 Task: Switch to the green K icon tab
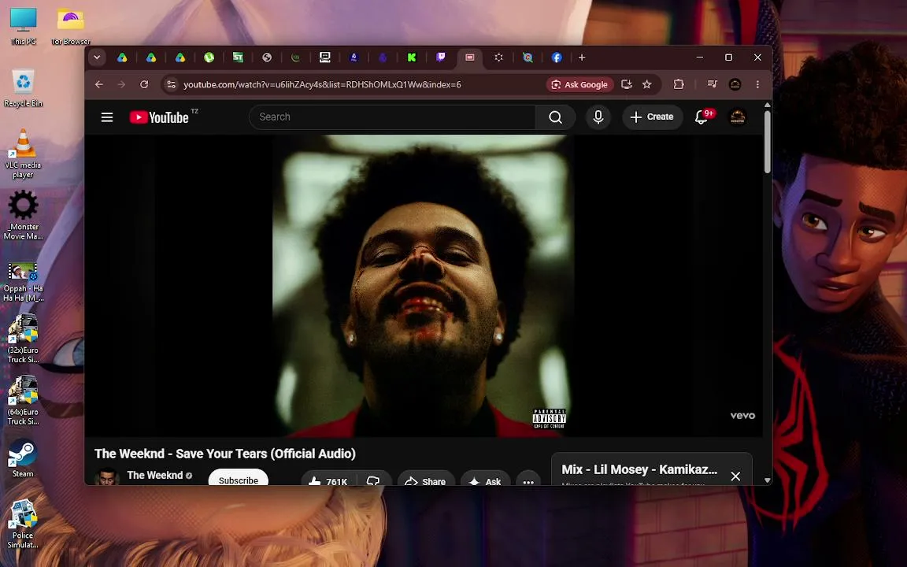411,57
